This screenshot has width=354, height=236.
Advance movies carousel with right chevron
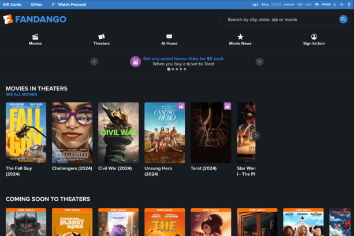pyautogui.click(x=256, y=135)
